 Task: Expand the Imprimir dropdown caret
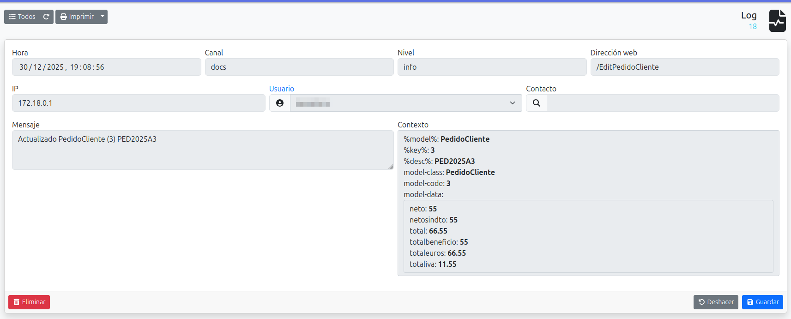103,17
